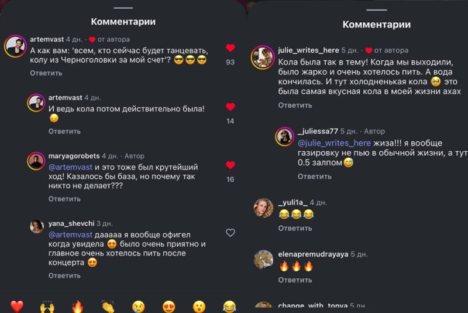Tap the clapping hands emoji reaction

tap(108, 307)
